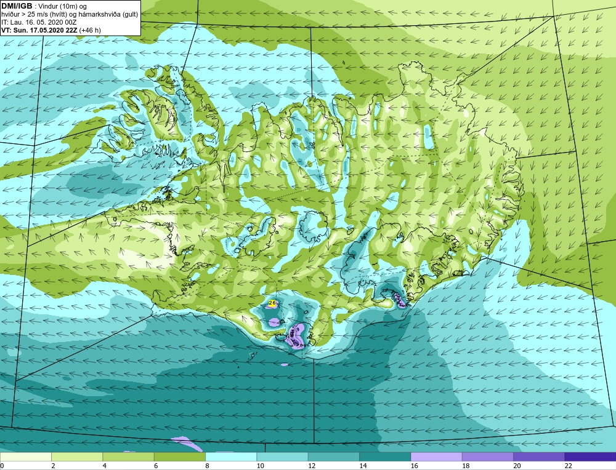The height and width of the screenshot is (470, 616).
Task: Click the violet 20-22 legend swatch
Action: pos(539,456)
